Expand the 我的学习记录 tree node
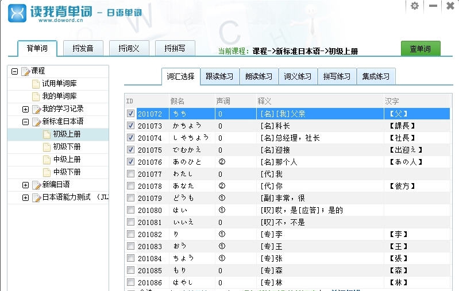The image size is (459, 291). (x=25, y=109)
